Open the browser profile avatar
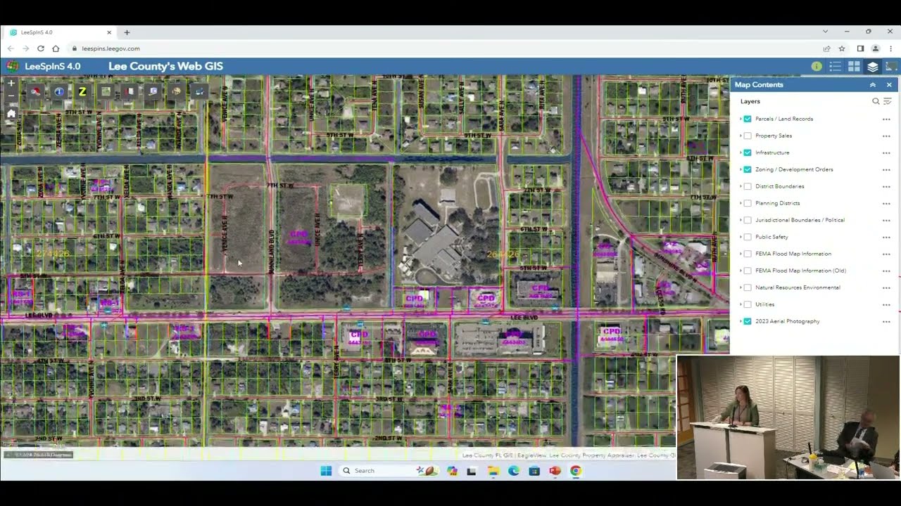The height and width of the screenshot is (506, 901). [x=875, y=48]
